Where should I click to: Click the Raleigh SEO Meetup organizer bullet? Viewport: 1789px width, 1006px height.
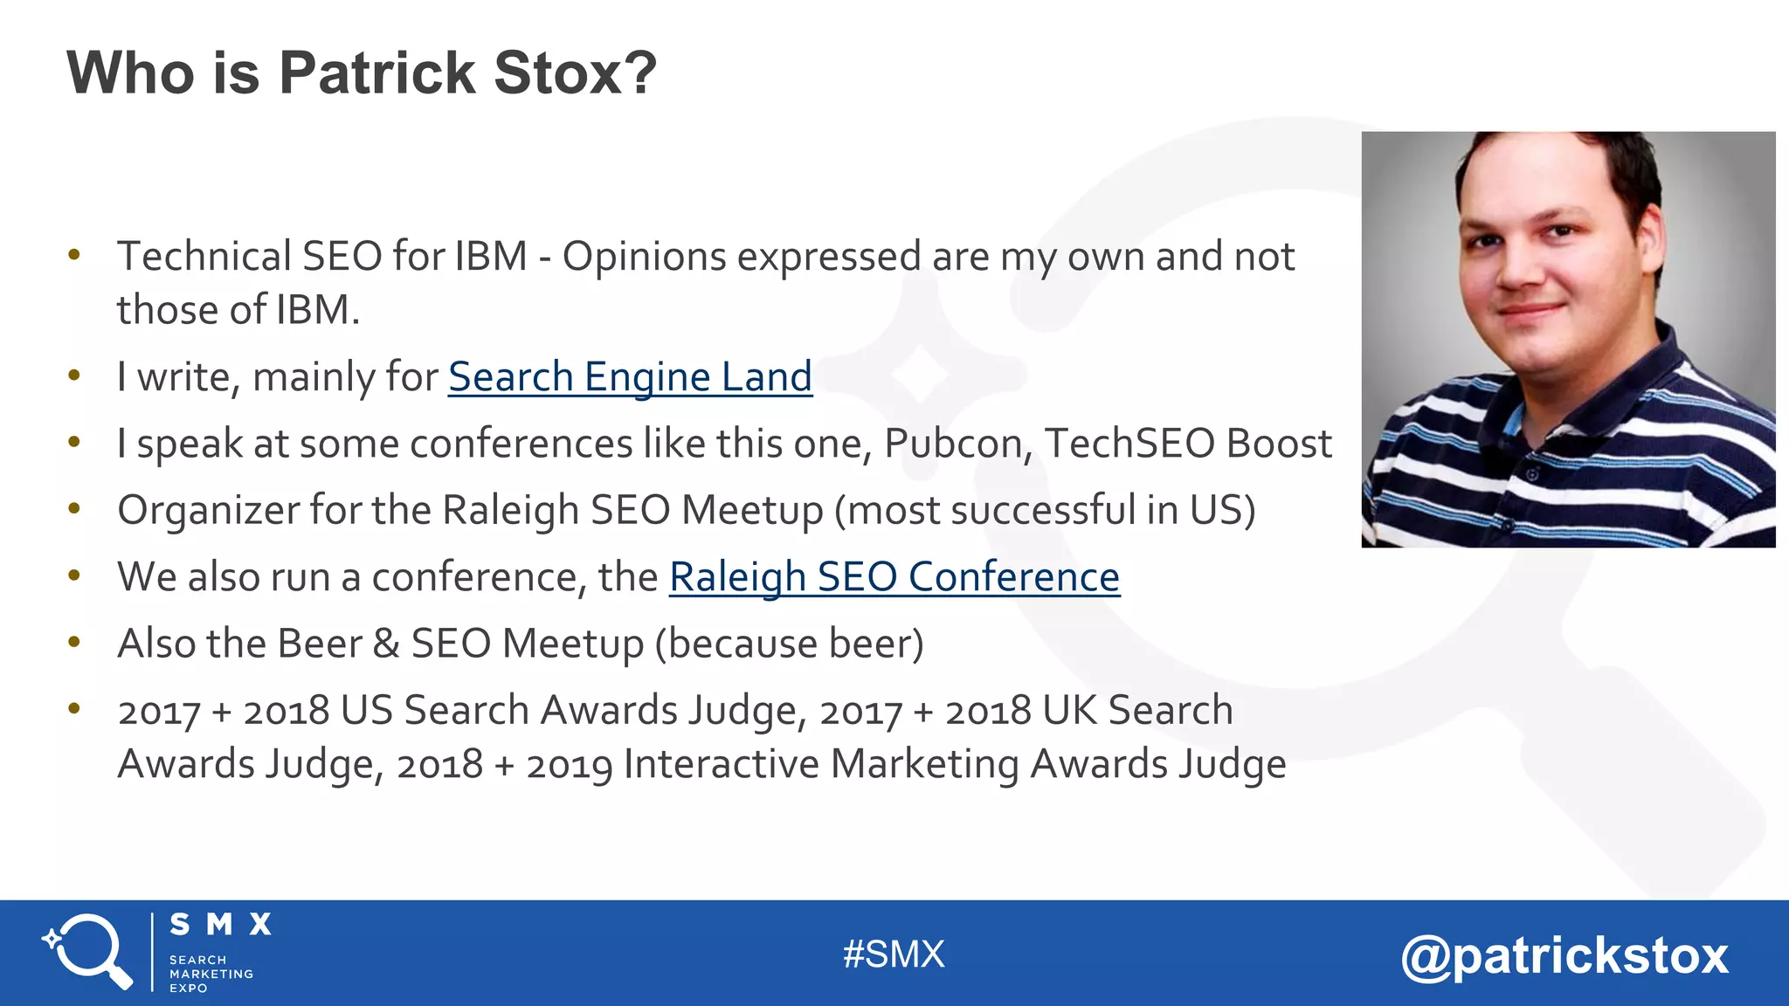tap(687, 511)
